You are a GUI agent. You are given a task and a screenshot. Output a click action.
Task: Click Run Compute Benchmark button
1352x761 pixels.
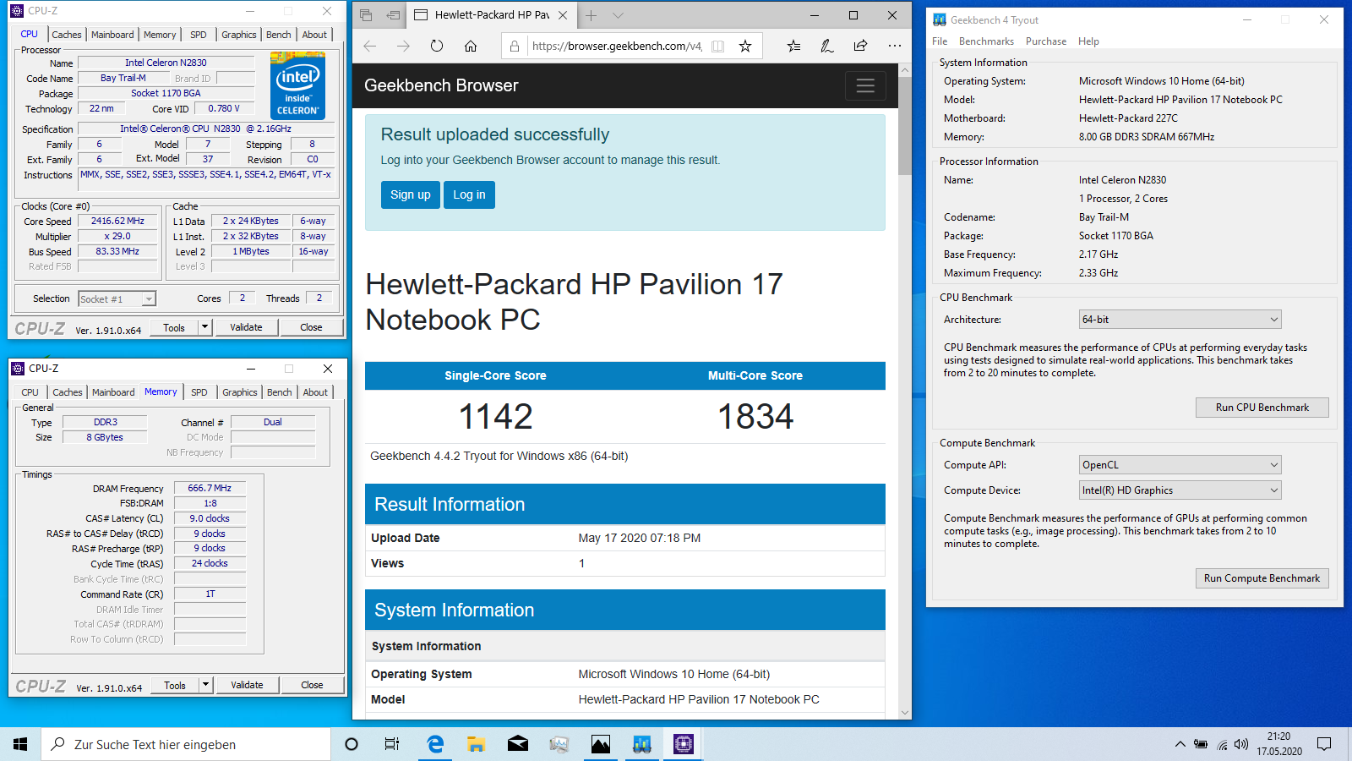pos(1262,578)
